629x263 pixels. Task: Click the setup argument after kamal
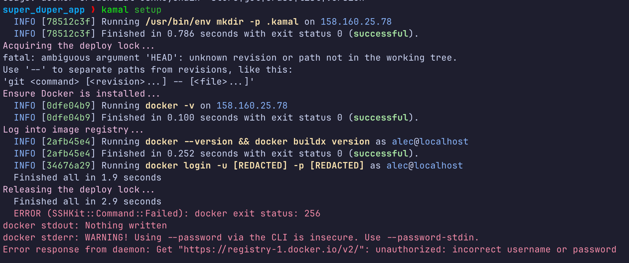[x=148, y=10]
